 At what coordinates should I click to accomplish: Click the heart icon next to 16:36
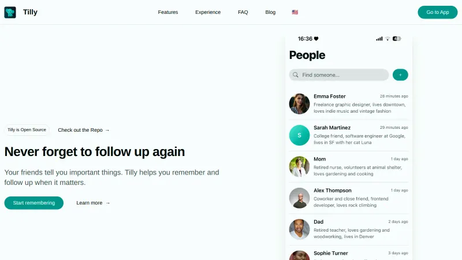316,39
